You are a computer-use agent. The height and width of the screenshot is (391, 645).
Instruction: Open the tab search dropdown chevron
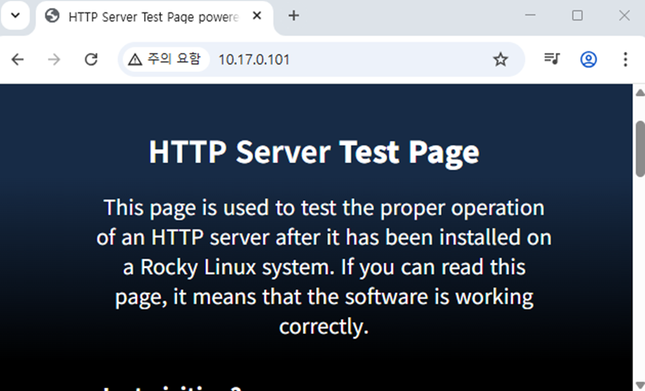15,16
